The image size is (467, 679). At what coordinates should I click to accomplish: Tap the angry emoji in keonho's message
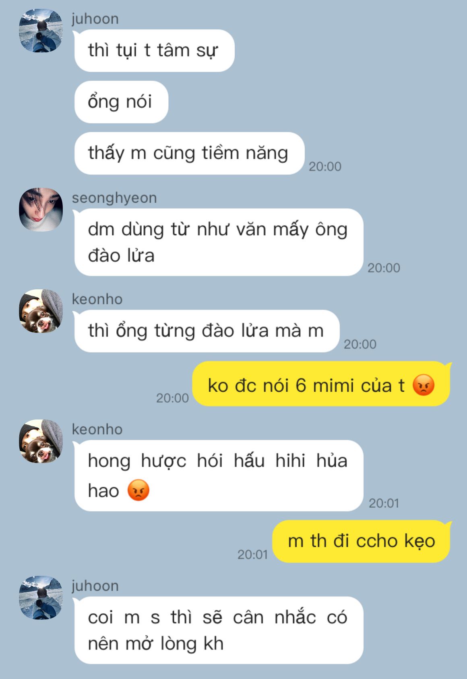coord(138,490)
